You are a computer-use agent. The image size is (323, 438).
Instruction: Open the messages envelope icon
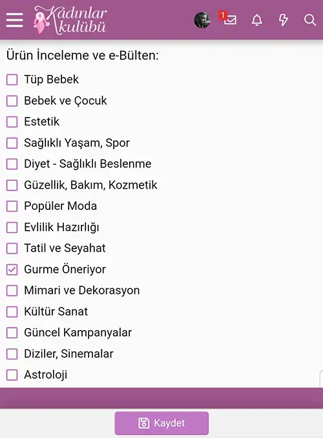pos(230,19)
